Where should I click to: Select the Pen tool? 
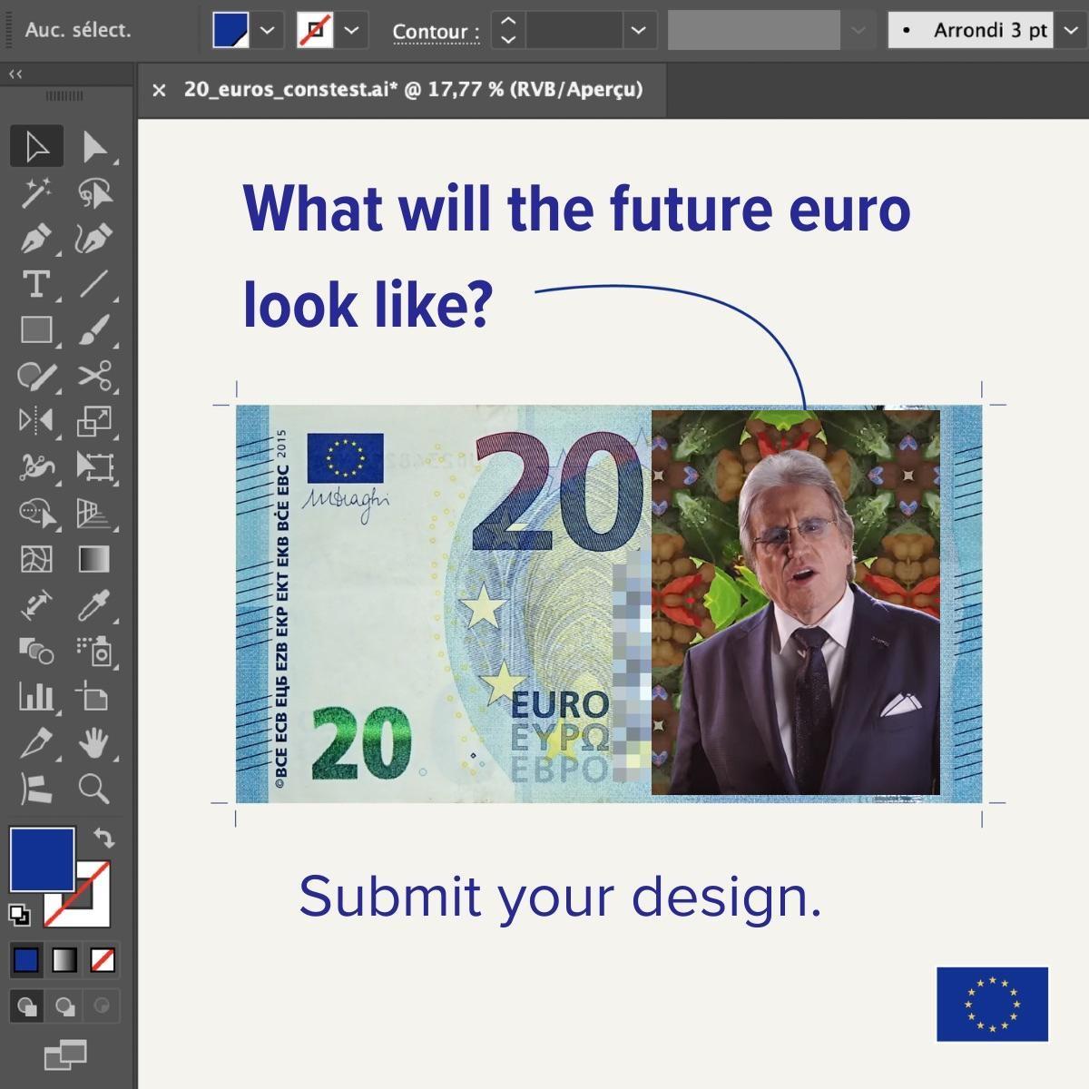tap(37, 239)
